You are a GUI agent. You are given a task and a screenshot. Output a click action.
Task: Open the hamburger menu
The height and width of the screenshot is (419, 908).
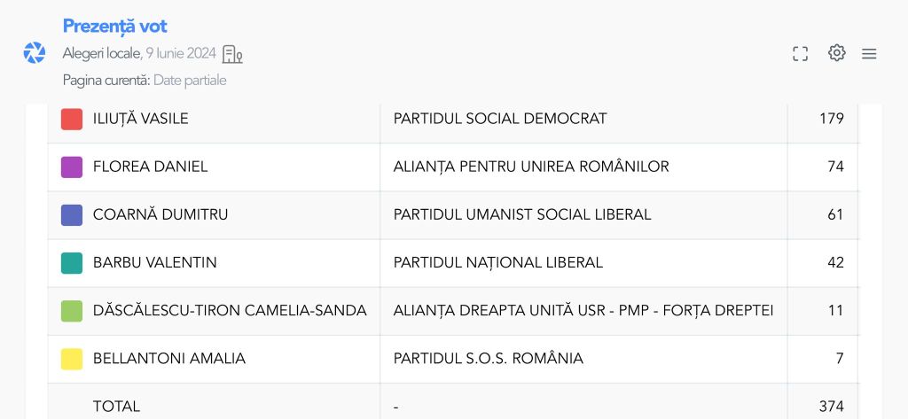pos(869,54)
